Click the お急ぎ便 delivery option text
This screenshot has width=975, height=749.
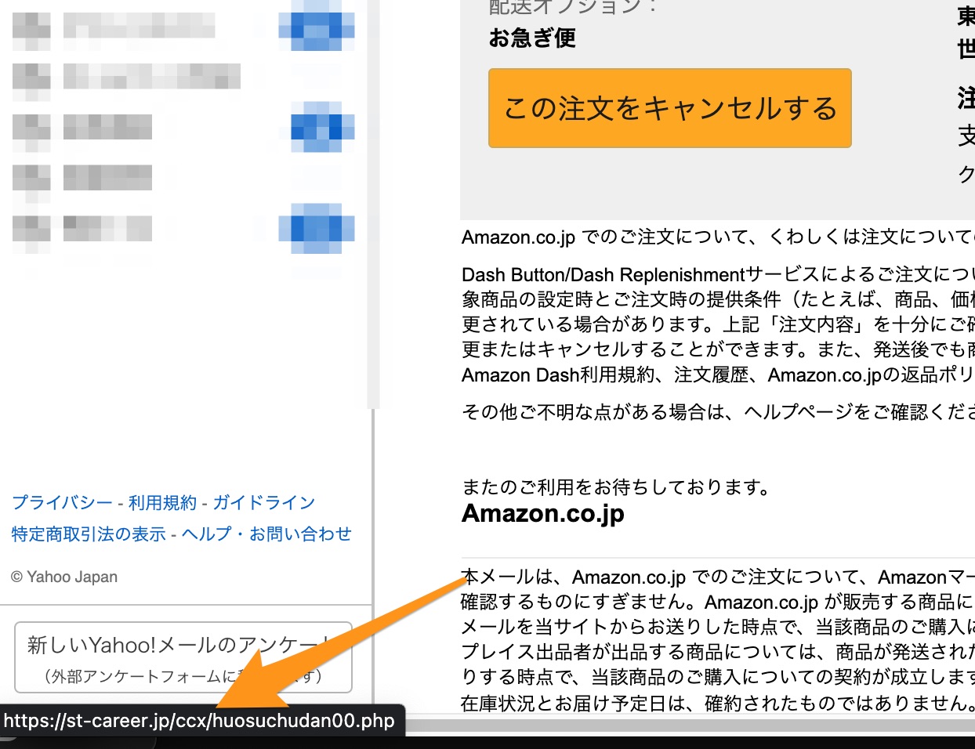click(x=532, y=38)
